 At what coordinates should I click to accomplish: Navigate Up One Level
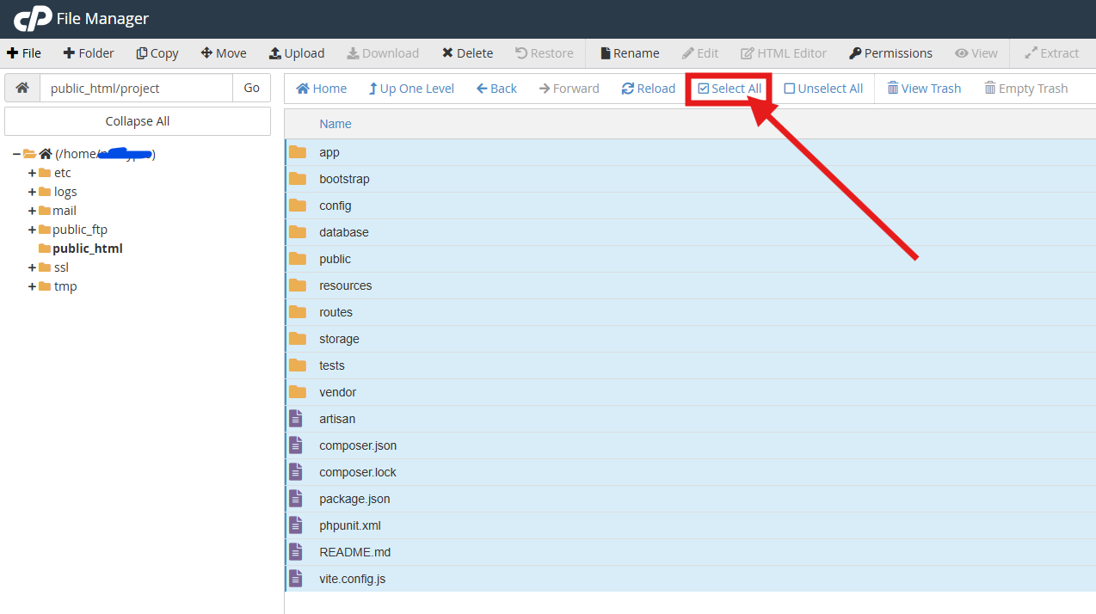click(x=411, y=89)
